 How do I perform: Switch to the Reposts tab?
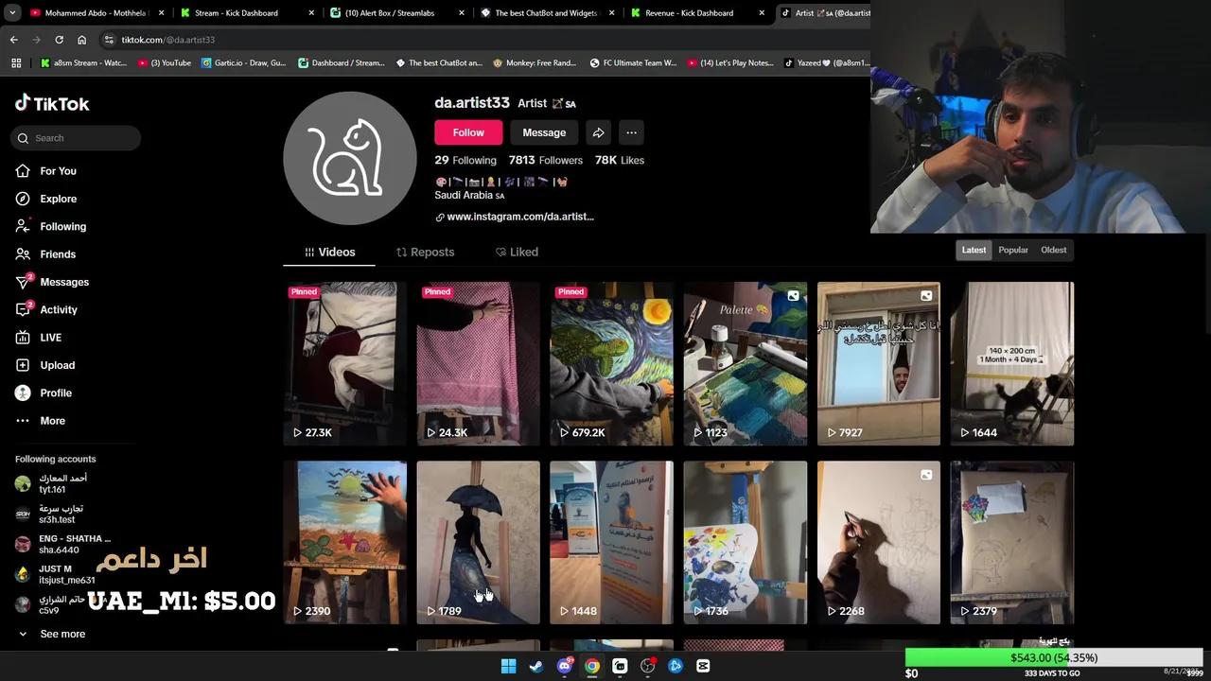point(425,252)
